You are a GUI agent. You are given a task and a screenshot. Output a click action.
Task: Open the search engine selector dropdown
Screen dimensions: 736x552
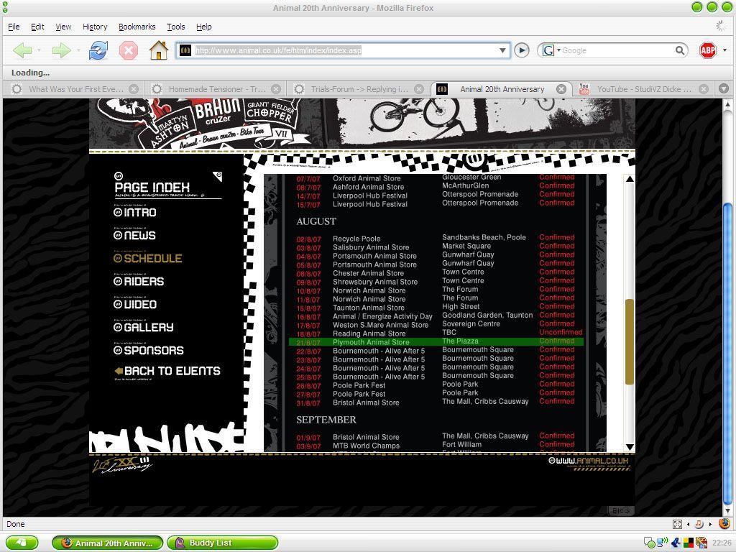tap(558, 50)
